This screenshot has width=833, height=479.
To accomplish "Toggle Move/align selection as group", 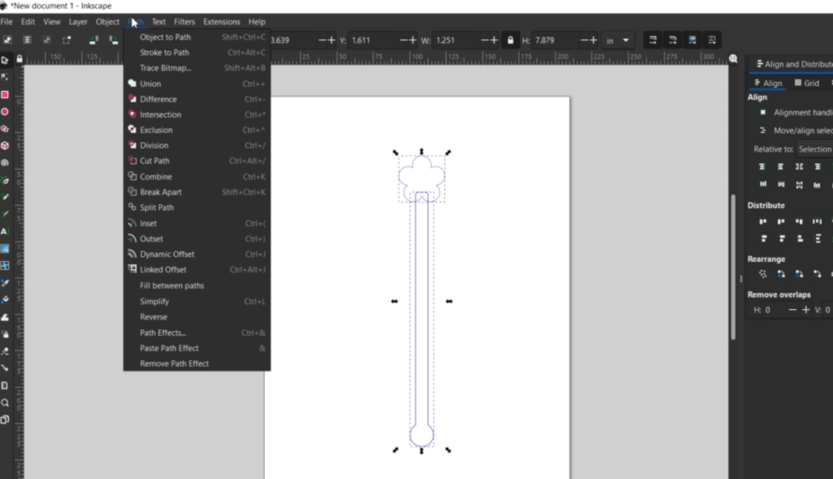I will [763, 130].
